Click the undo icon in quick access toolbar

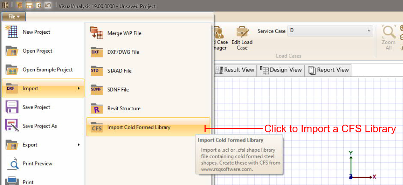click(48, 5)
